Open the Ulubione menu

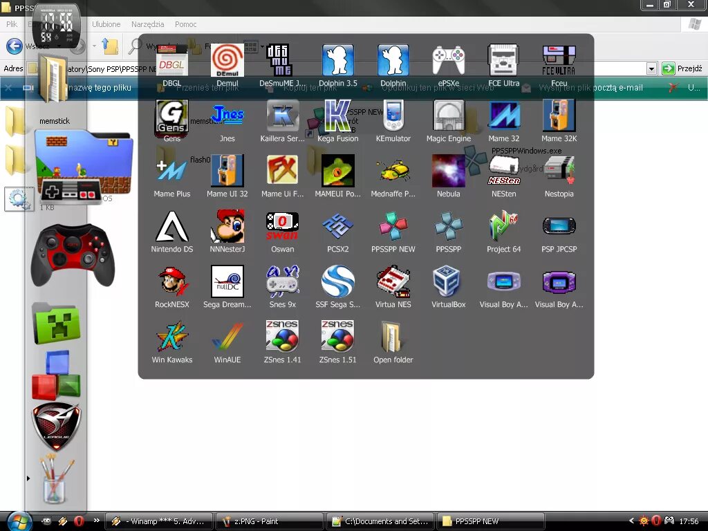[106, 24]
